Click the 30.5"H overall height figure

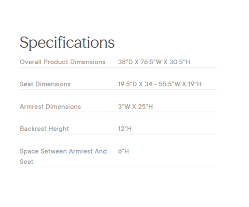click(x=180, y=62)
